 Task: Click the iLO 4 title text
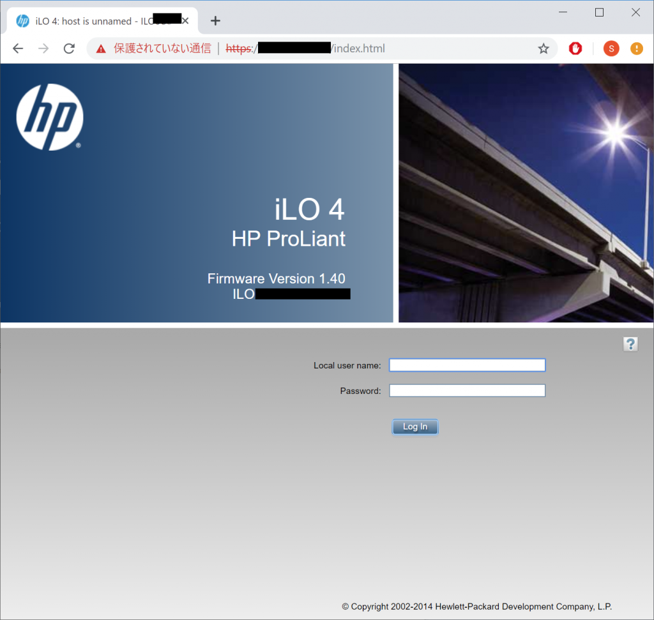pyautogui.click(x=310, y=209)
